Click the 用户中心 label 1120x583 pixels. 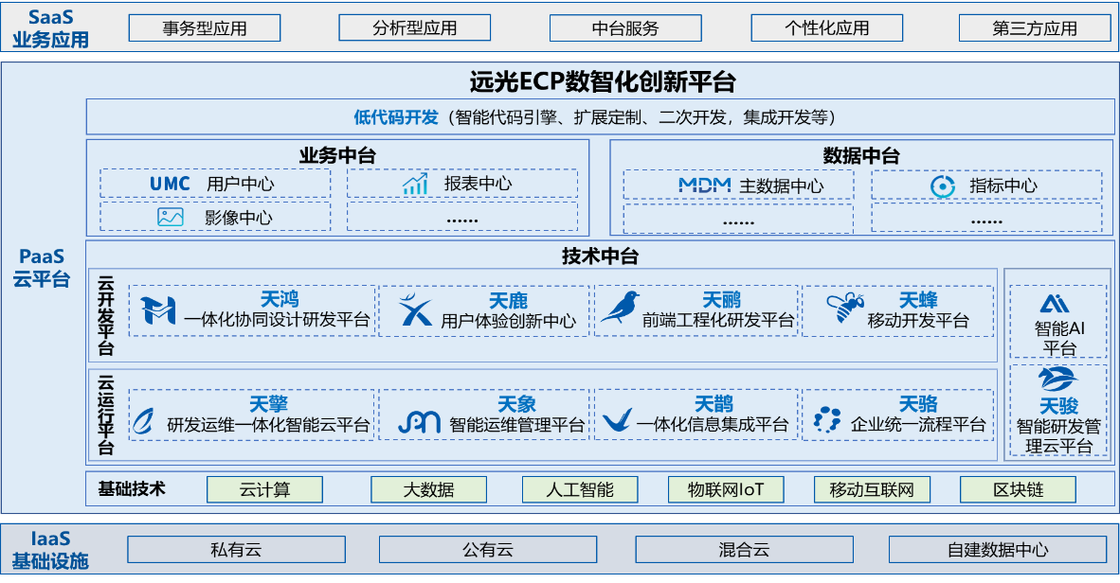pos(240,184)
